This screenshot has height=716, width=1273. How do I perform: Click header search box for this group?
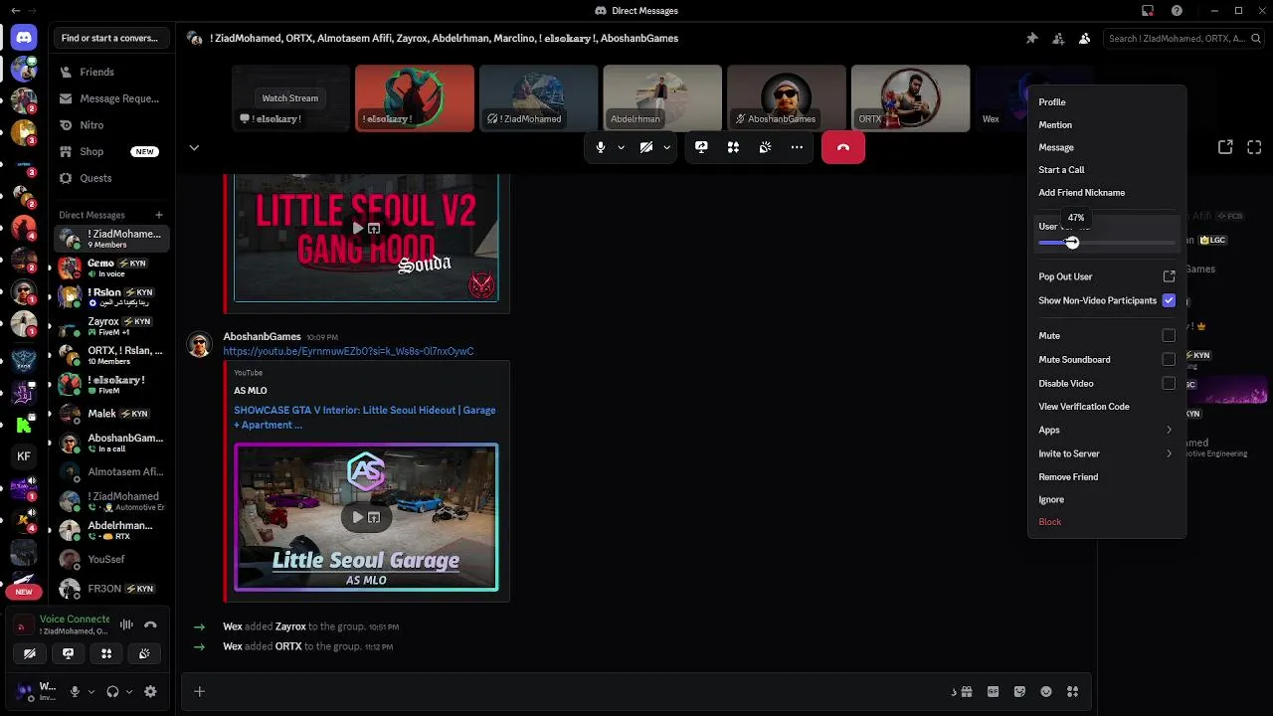coord(1182,38)
